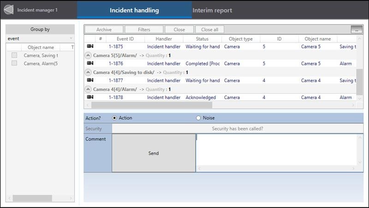Collapse Camera 4[4]/Saving to disk/ group
369x208 pixels.
click(x=88, y=72)
